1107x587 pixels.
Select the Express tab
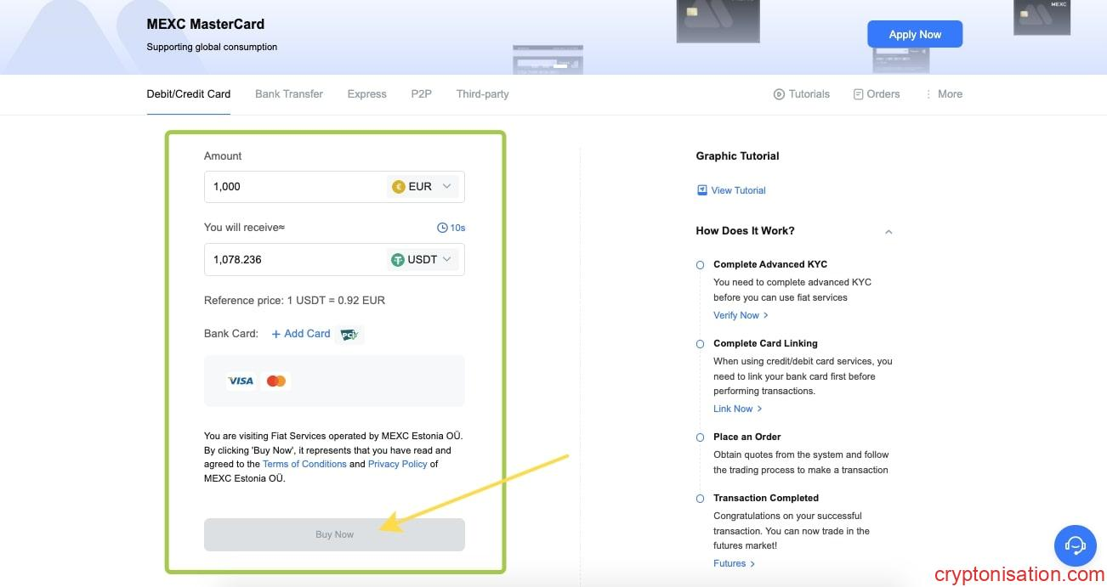[x=366, y=94]
